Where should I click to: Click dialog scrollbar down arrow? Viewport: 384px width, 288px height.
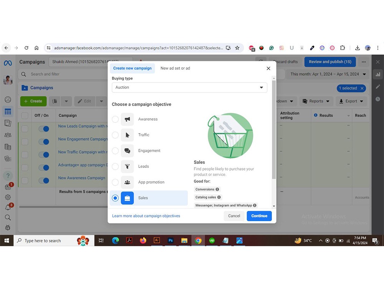[x=274, y=206]
